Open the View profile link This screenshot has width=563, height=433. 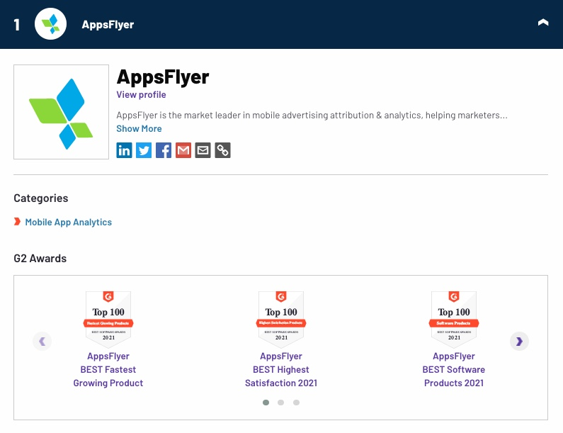click(141, 94)
